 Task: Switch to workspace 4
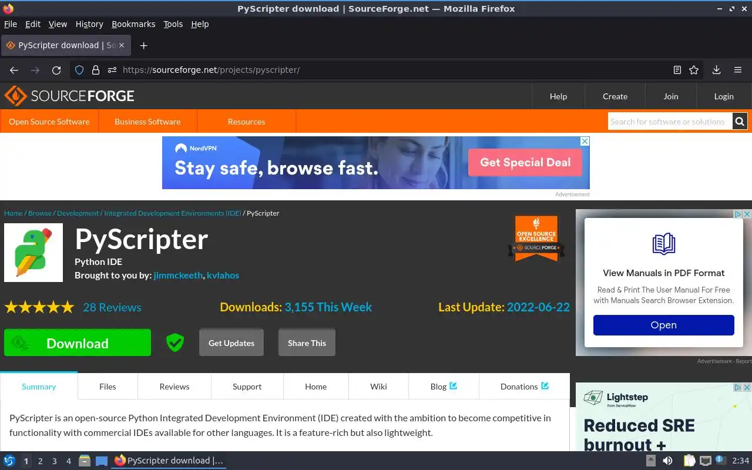69,461
